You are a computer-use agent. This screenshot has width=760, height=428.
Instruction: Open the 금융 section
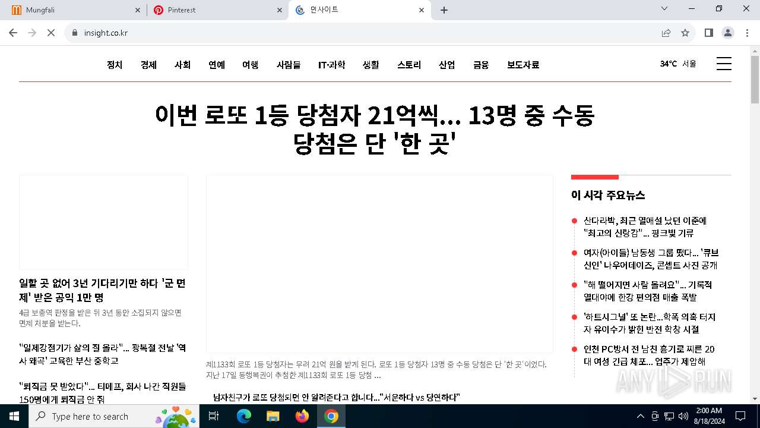point(481,65)
